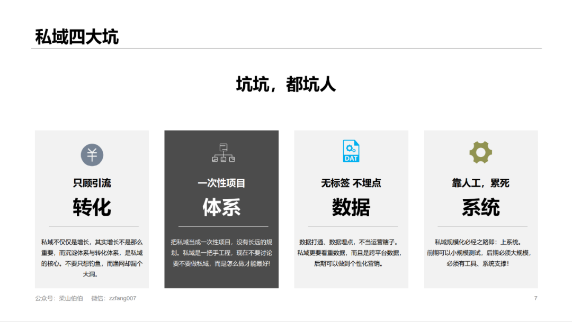The height and width of the screenshot is (322, 572).
Task: Click the large word 系统
Action: (x=480, y=207)
